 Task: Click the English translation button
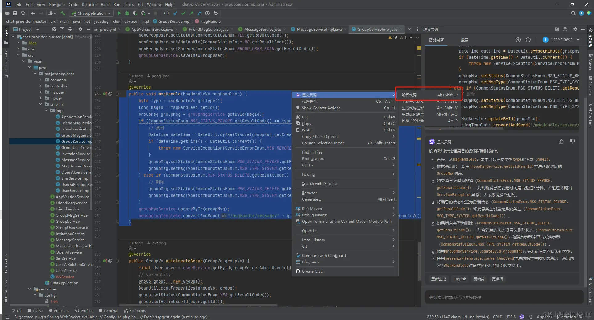tap(460, 279)
